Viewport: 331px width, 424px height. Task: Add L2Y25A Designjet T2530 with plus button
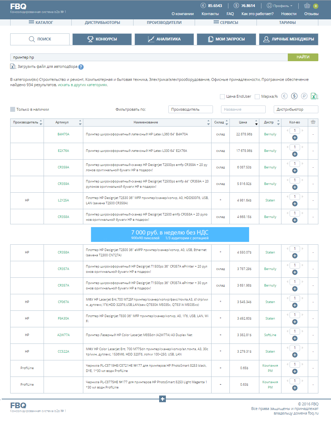tap(294, 204)
